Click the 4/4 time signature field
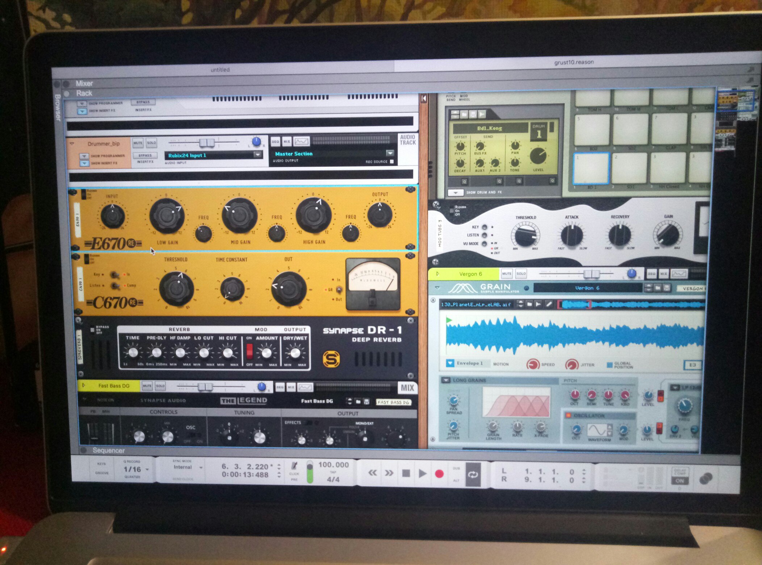The height and width of the screenshot is (565, 762). 333,480
